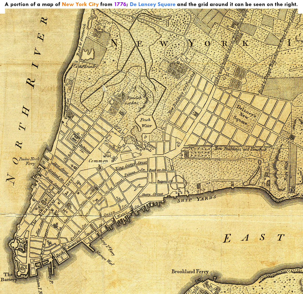Click diagonal 'New Buildings not Finished' label
The width and height of the screenshot is (303, 294).
coord(182,93)
